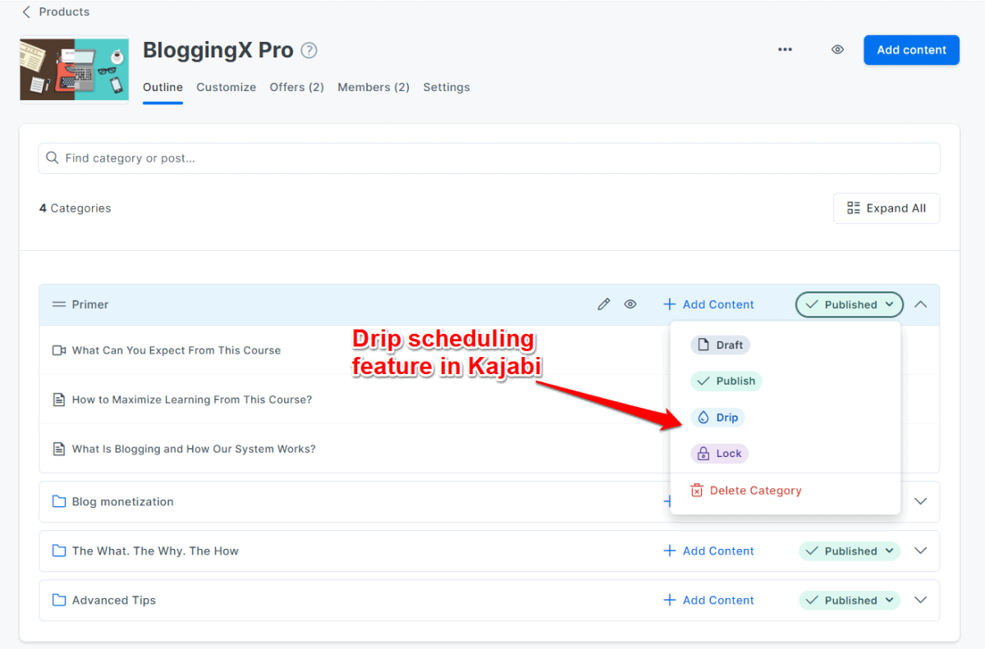This screenshot has width=985, height=649.
Task: Go back to Products
Action: [55, 11]
